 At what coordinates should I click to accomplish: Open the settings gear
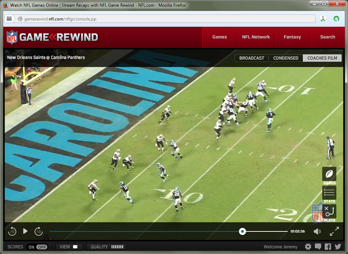click(308, 247)
